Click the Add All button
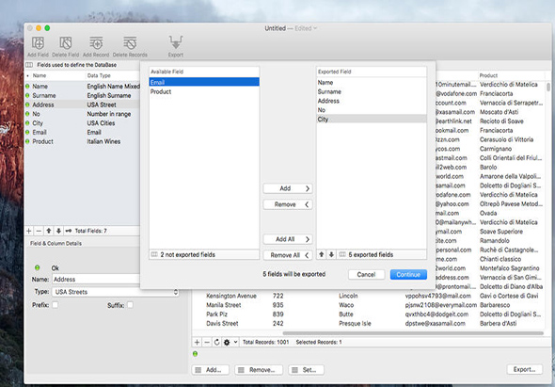This screenshot has width=555, height=387. click(288, 239)
